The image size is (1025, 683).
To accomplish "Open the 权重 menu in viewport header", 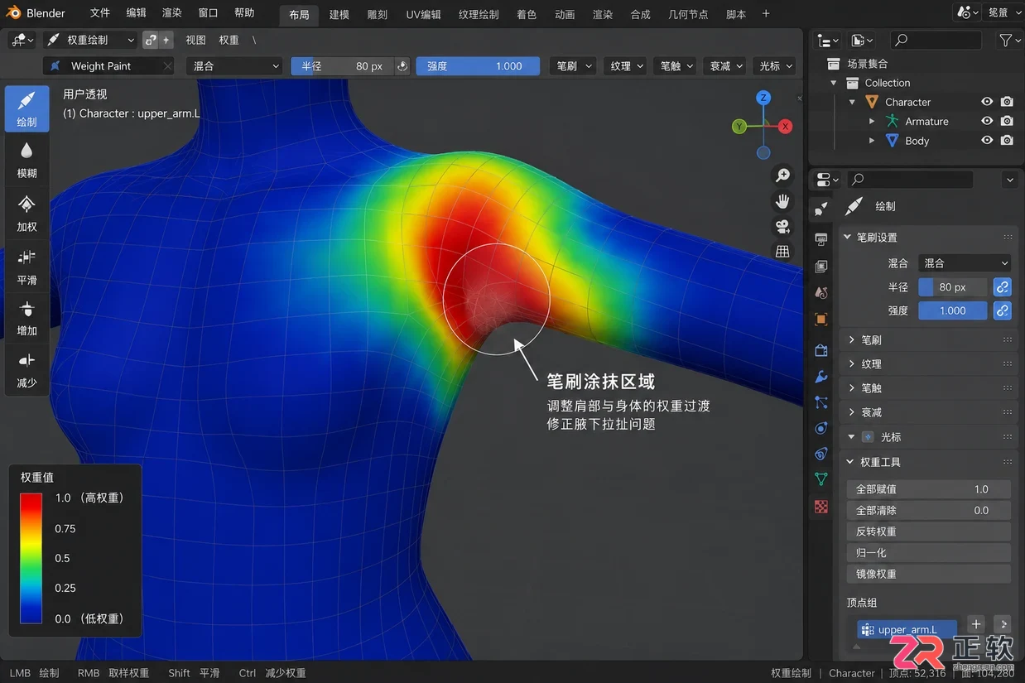I will 229,40.
